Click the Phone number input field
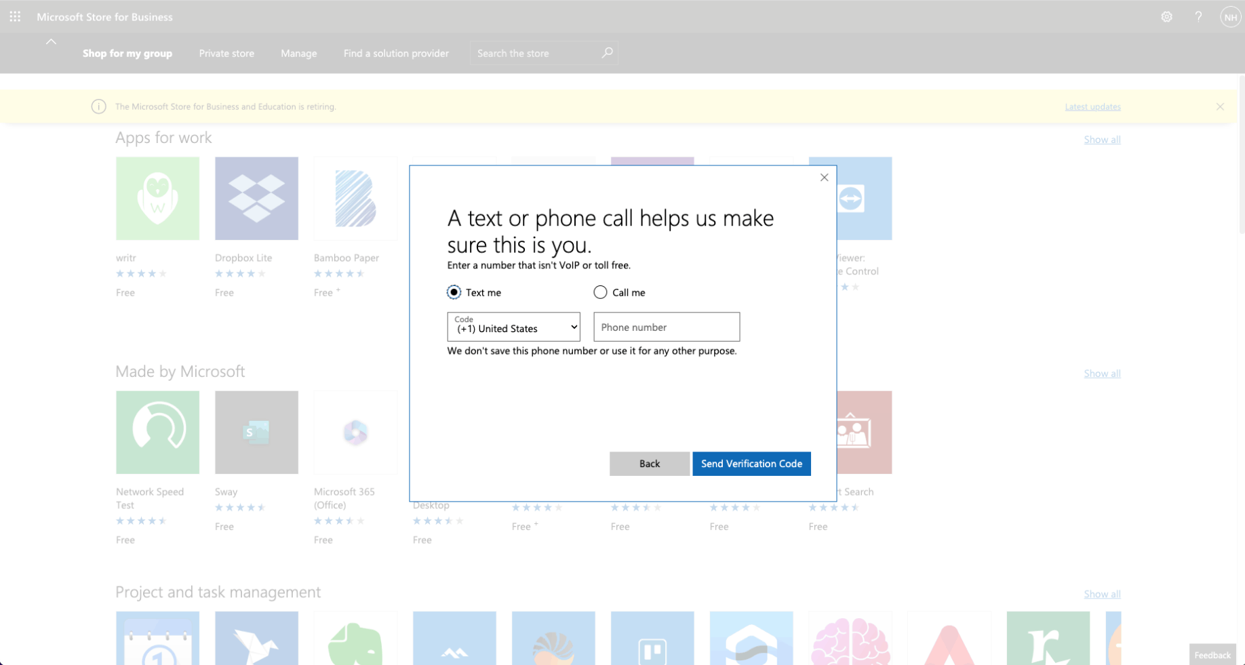1245x665 pixels. point(667,327)
